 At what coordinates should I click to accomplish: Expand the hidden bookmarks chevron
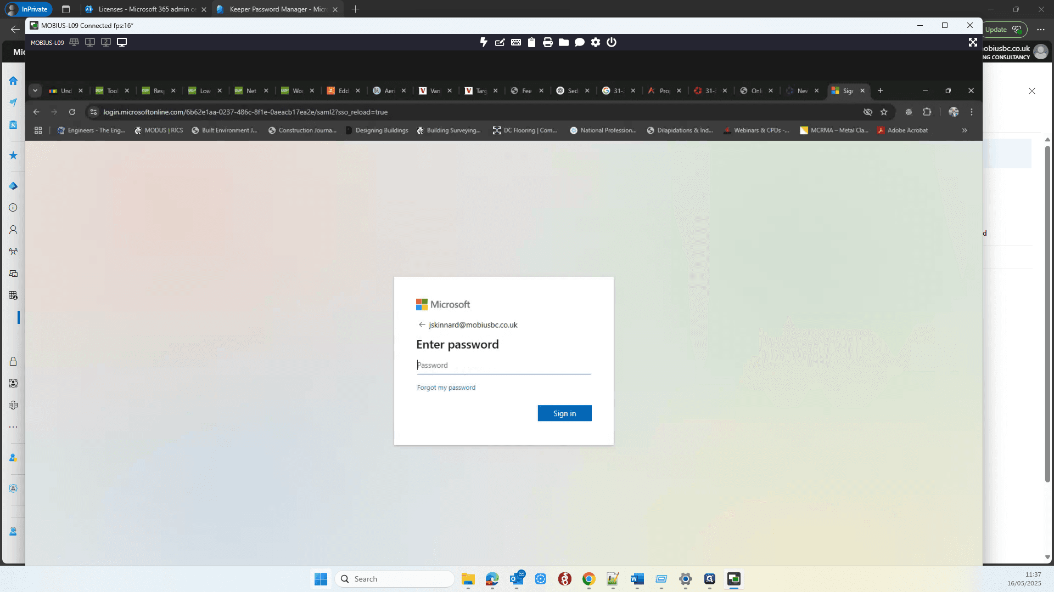(x=965, y=130)
